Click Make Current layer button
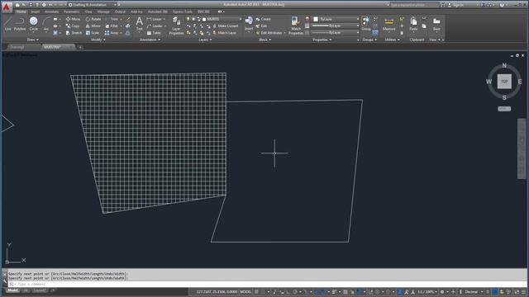 click(225, 26)
